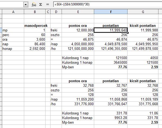Screen dimensions: 162x128
Task: Select the cell containing 4050
Action: (143, 58)
